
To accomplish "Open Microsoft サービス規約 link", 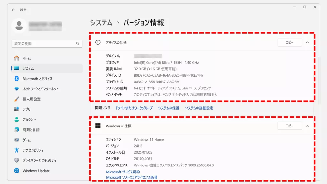I will point(123,172).
